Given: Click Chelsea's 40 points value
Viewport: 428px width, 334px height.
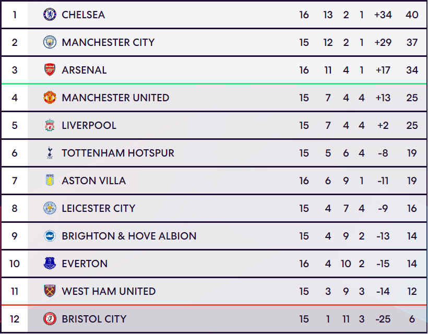Looking at the screenshot, I should click(x=412, y=15).
